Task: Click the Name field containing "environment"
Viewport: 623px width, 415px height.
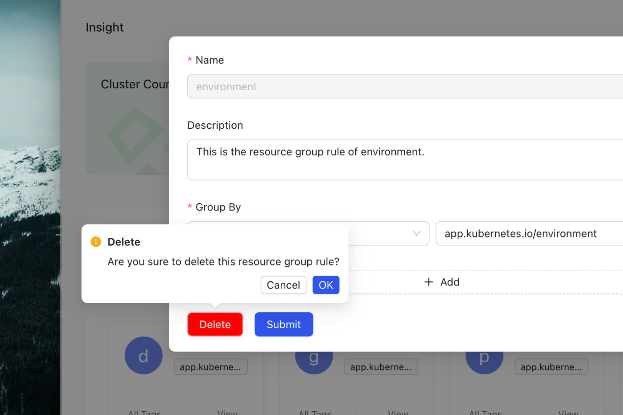Action: [x=404, y=86]
